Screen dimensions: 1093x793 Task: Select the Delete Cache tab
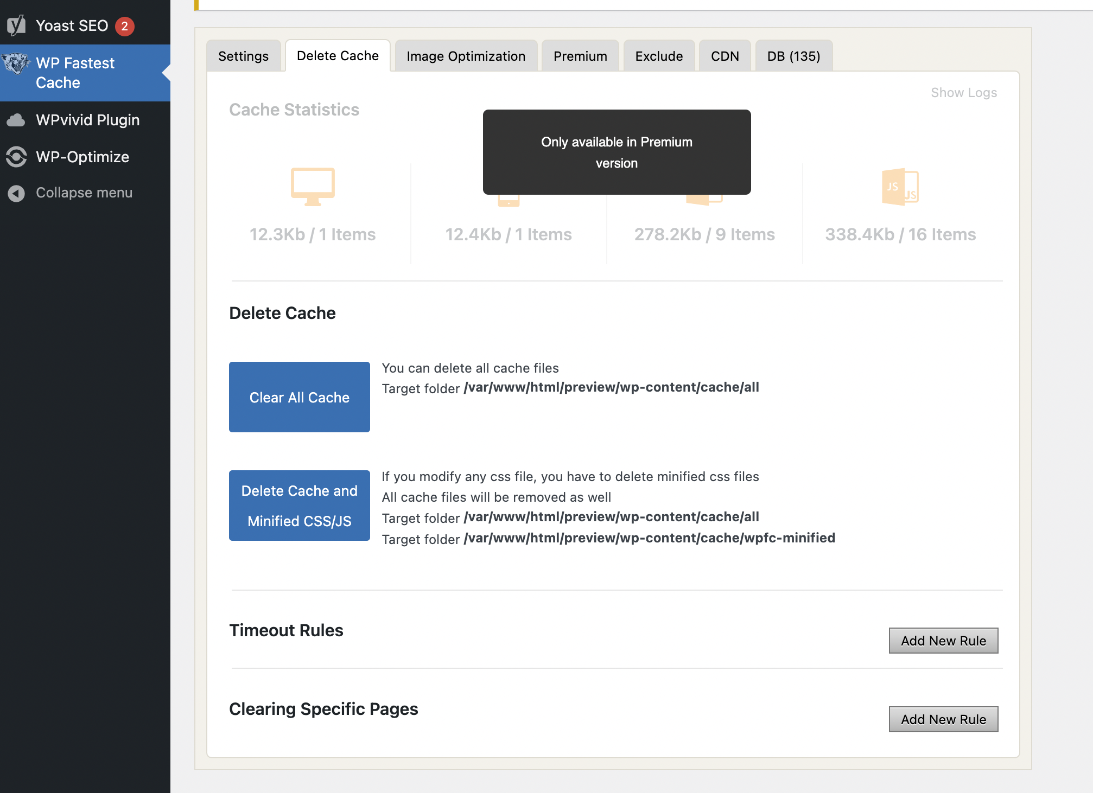(x=338, y=55)
